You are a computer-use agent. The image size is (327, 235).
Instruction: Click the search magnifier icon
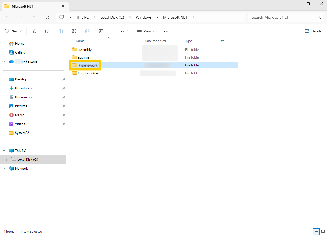[319, 17]
